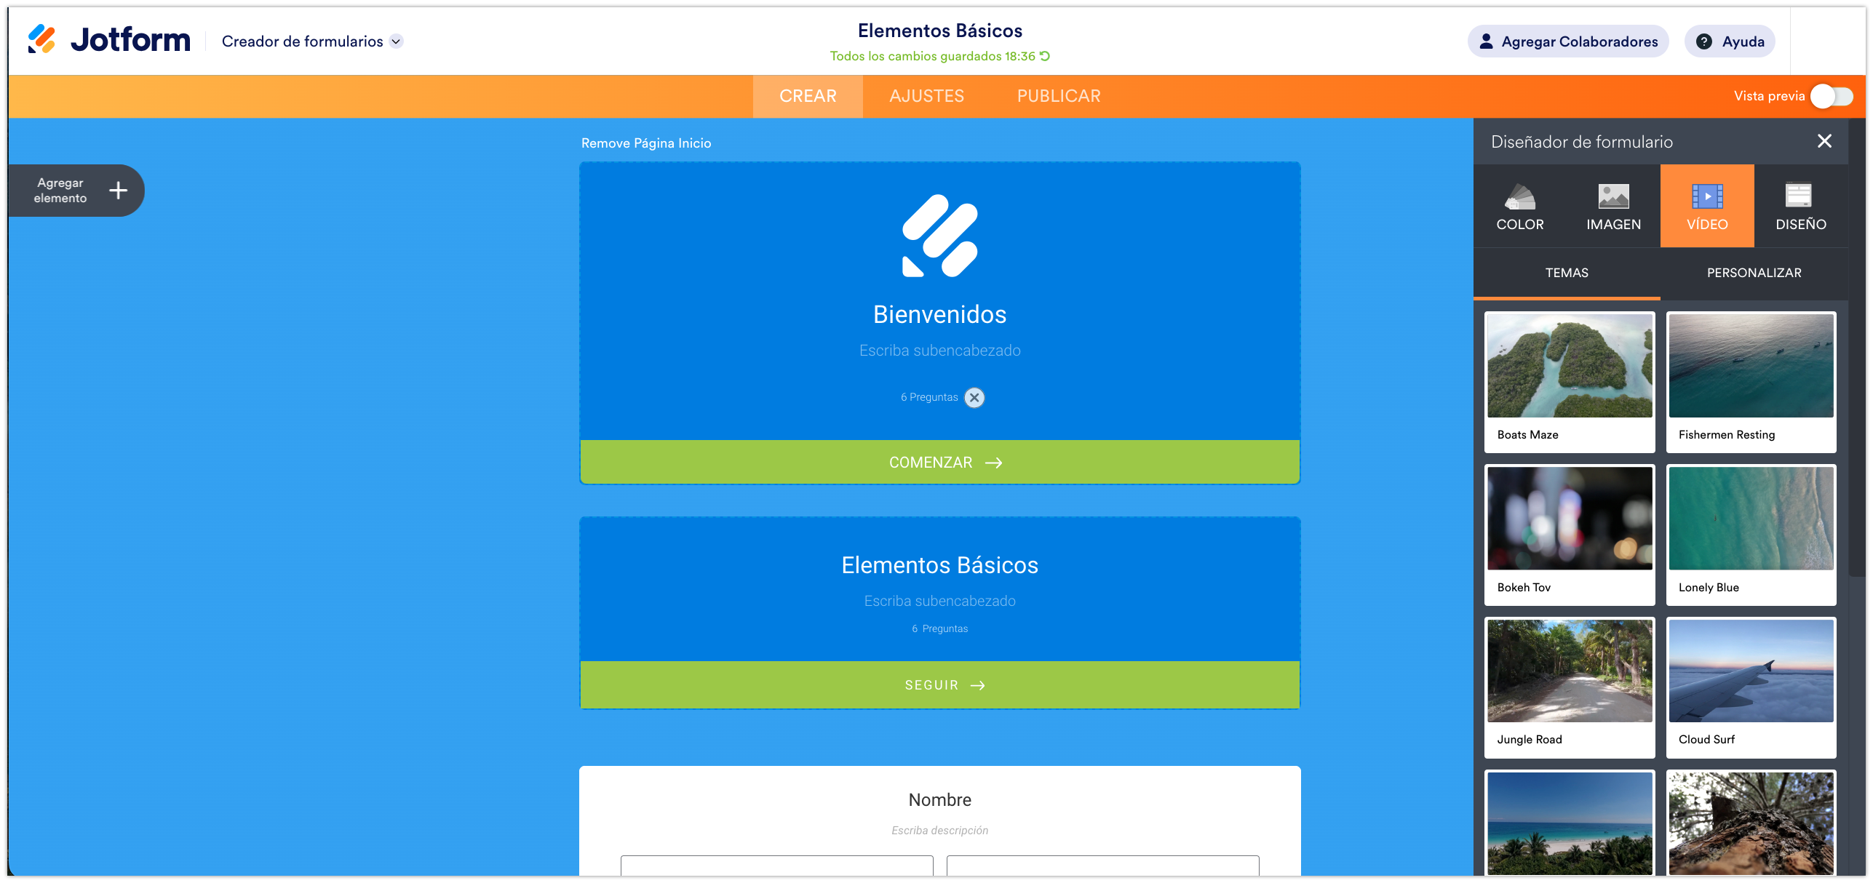Screen dimensions: 1873x883
Task: Click the revert changes icon next to saved time
Action: click(1045, 56)
